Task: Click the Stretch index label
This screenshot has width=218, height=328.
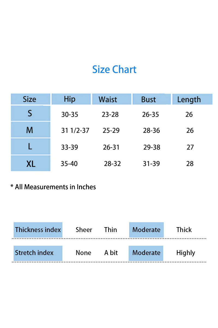Action: tap(34, 253)
